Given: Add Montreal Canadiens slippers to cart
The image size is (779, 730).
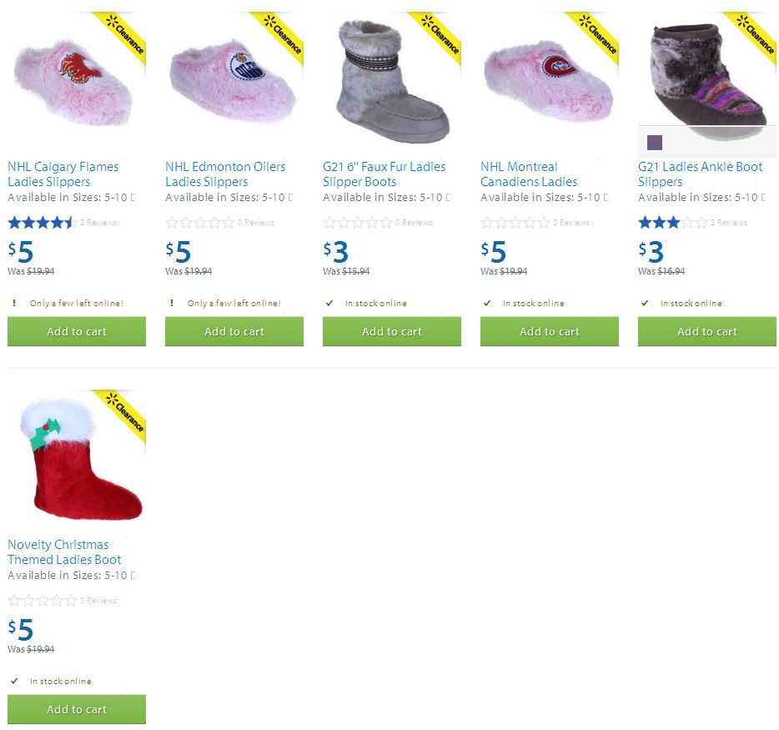Looking at the screenshot, I should click(550, 331).
